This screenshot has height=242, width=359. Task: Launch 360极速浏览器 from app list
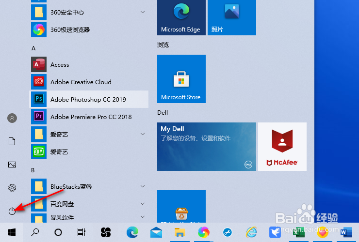[89, 30]
